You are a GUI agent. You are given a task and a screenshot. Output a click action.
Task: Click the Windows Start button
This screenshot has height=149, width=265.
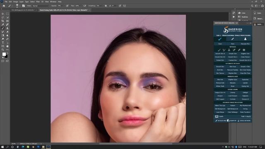pos(2,147)
